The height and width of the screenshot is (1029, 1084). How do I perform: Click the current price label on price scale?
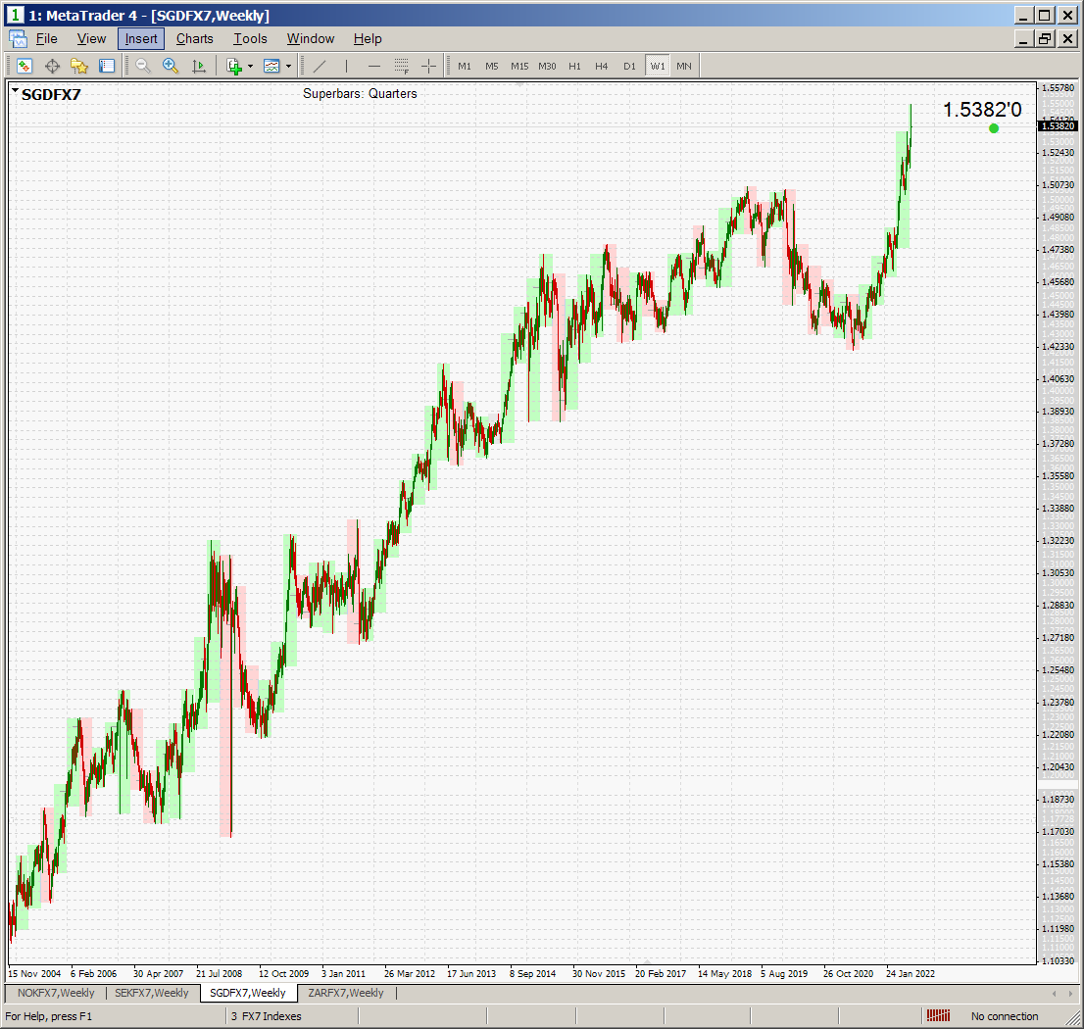[1058, 125]
